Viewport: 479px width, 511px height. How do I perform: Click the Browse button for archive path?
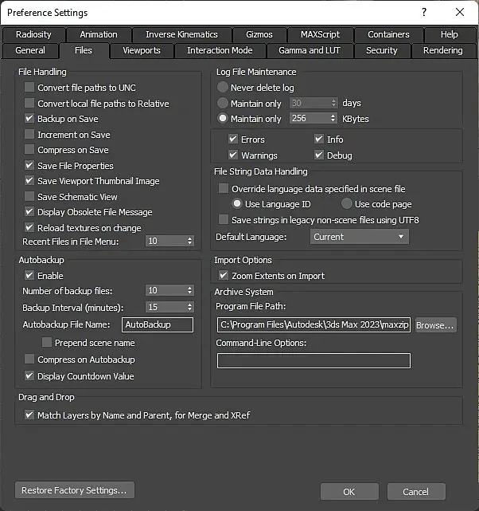434,325
